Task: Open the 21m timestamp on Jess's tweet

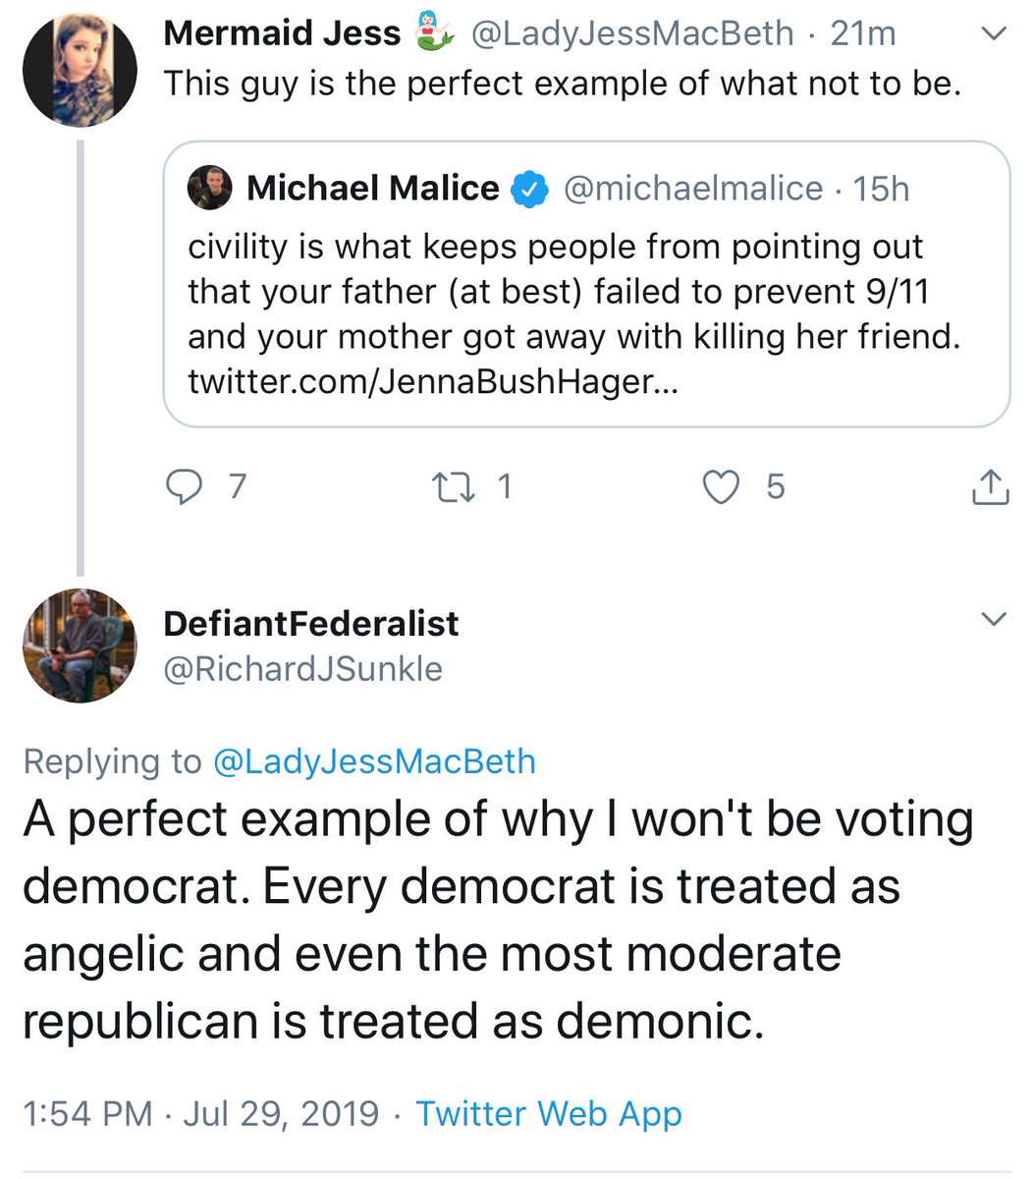Action: click(863, 34)
